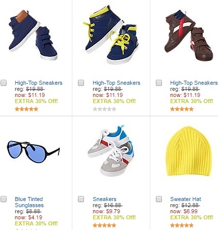Click orange star rating of navy velcro sneakers
This screenshot has width=218, height=230.
(x=26, y=109)
